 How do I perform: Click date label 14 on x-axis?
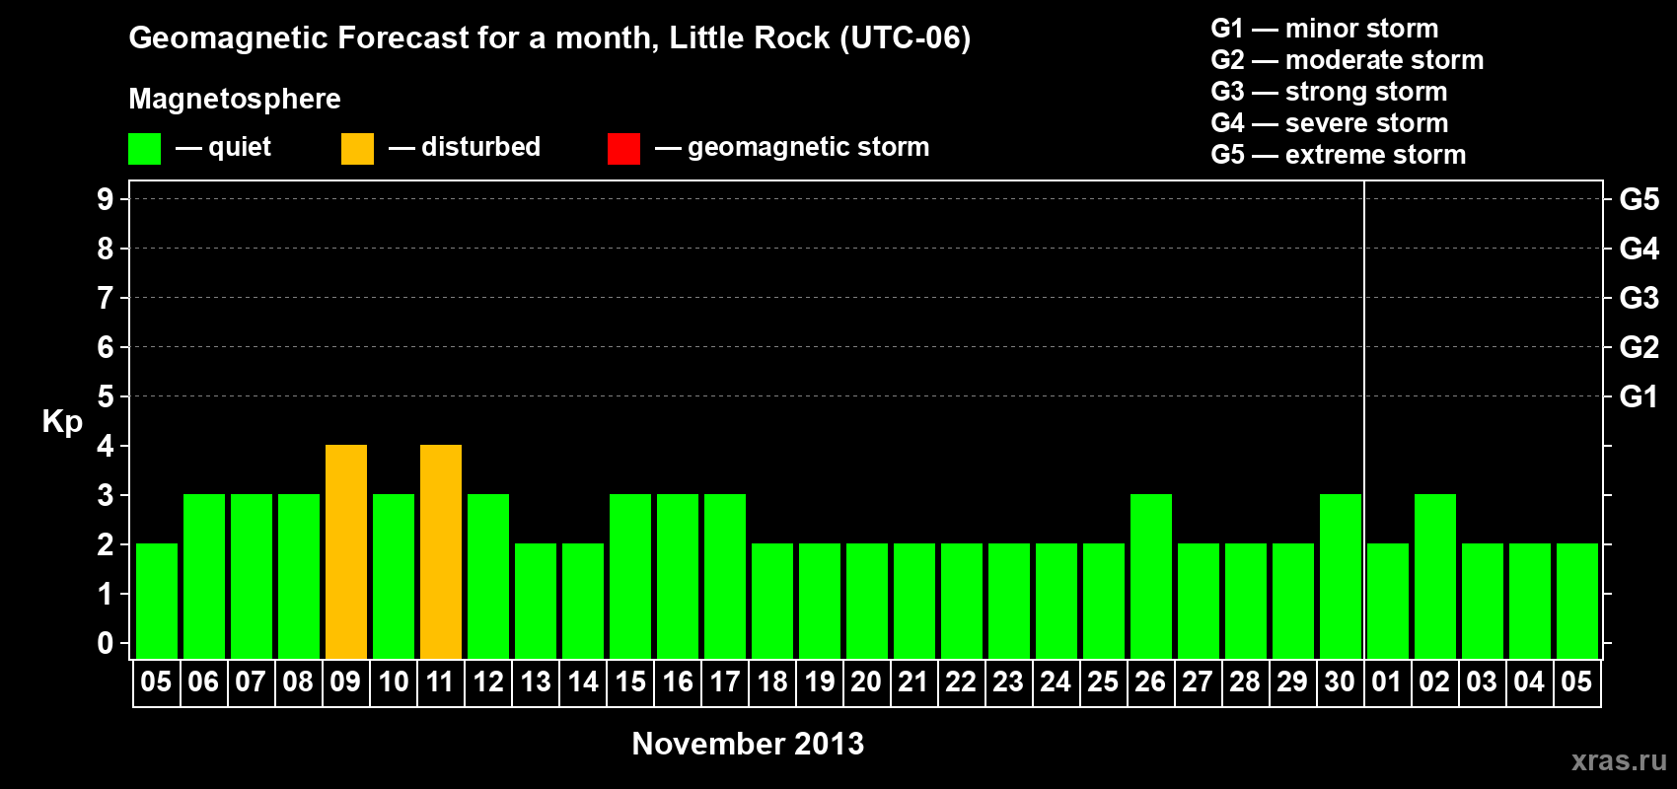tap(583, 681)
